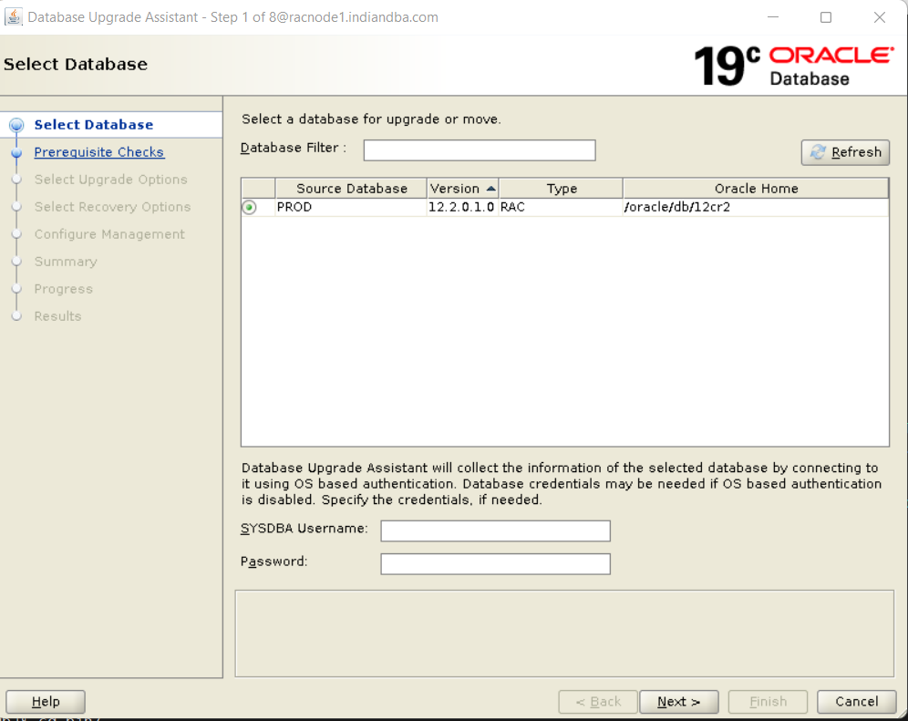Image resolution: width=908 pixels, height=721 pixels.
Task: Sort by Version column header
Action: [463, 189]
